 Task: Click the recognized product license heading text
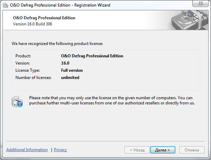pyautogui.click(x=57, y=44)
